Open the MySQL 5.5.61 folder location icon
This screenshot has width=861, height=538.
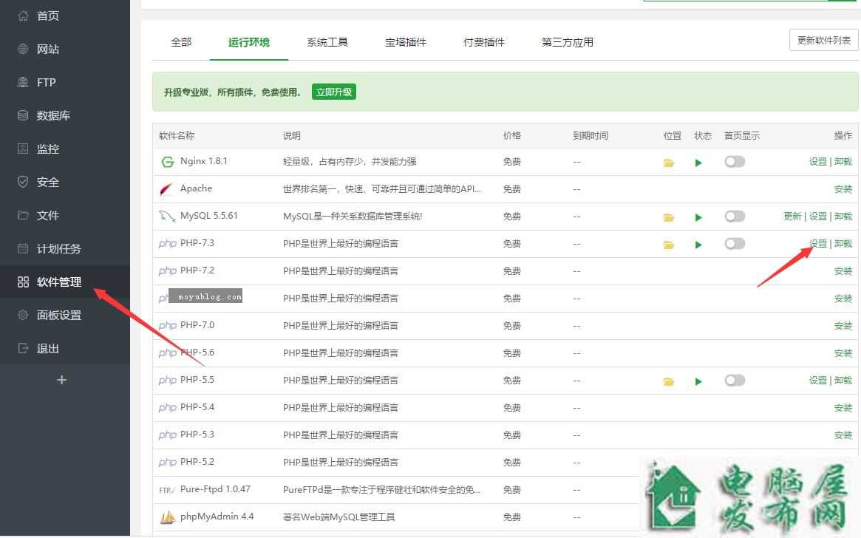(x=668, y=217)
